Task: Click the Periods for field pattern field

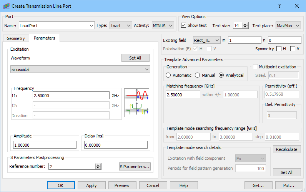Action: pos(251,169)
